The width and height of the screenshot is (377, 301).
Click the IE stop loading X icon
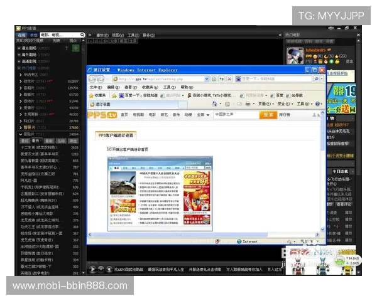(229, 79)
